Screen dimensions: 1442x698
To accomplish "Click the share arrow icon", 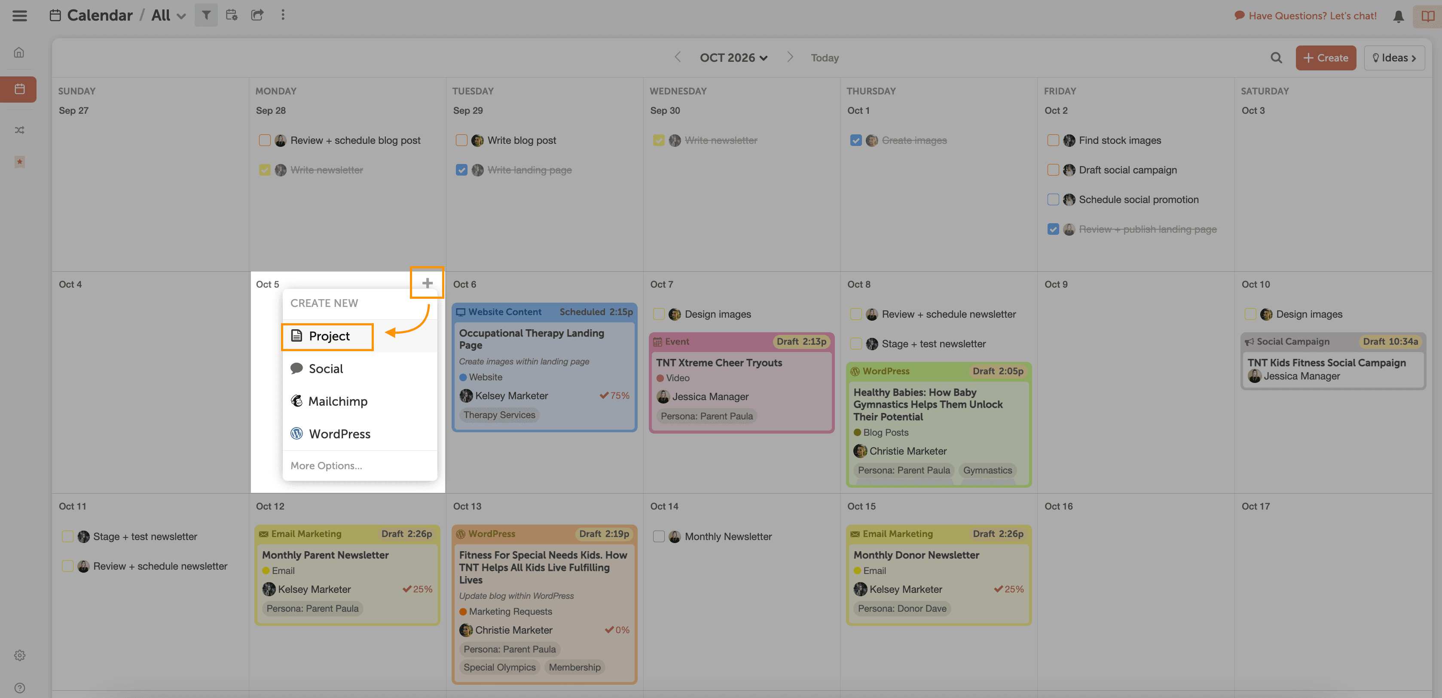I will click(257, 15).
